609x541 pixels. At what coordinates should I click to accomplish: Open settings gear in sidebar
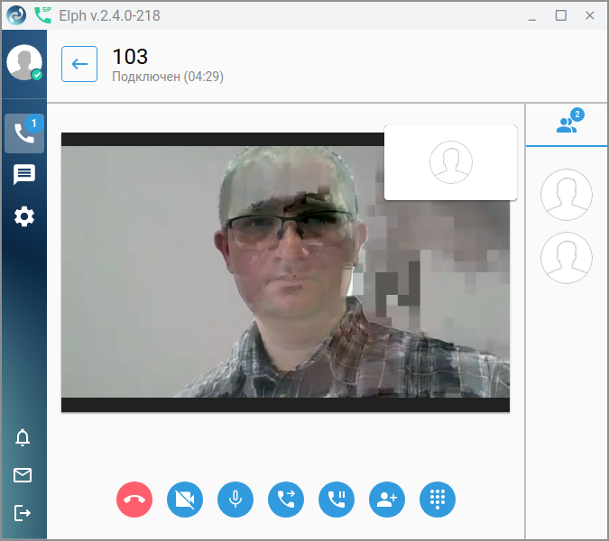click(24, 216)
